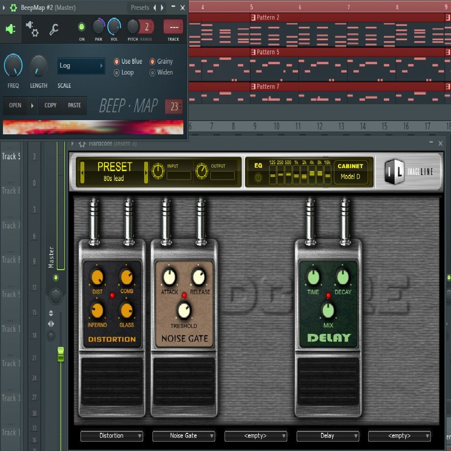Open the Delay effect slot dropdown
451x451 pixels.
pos(327,436)
